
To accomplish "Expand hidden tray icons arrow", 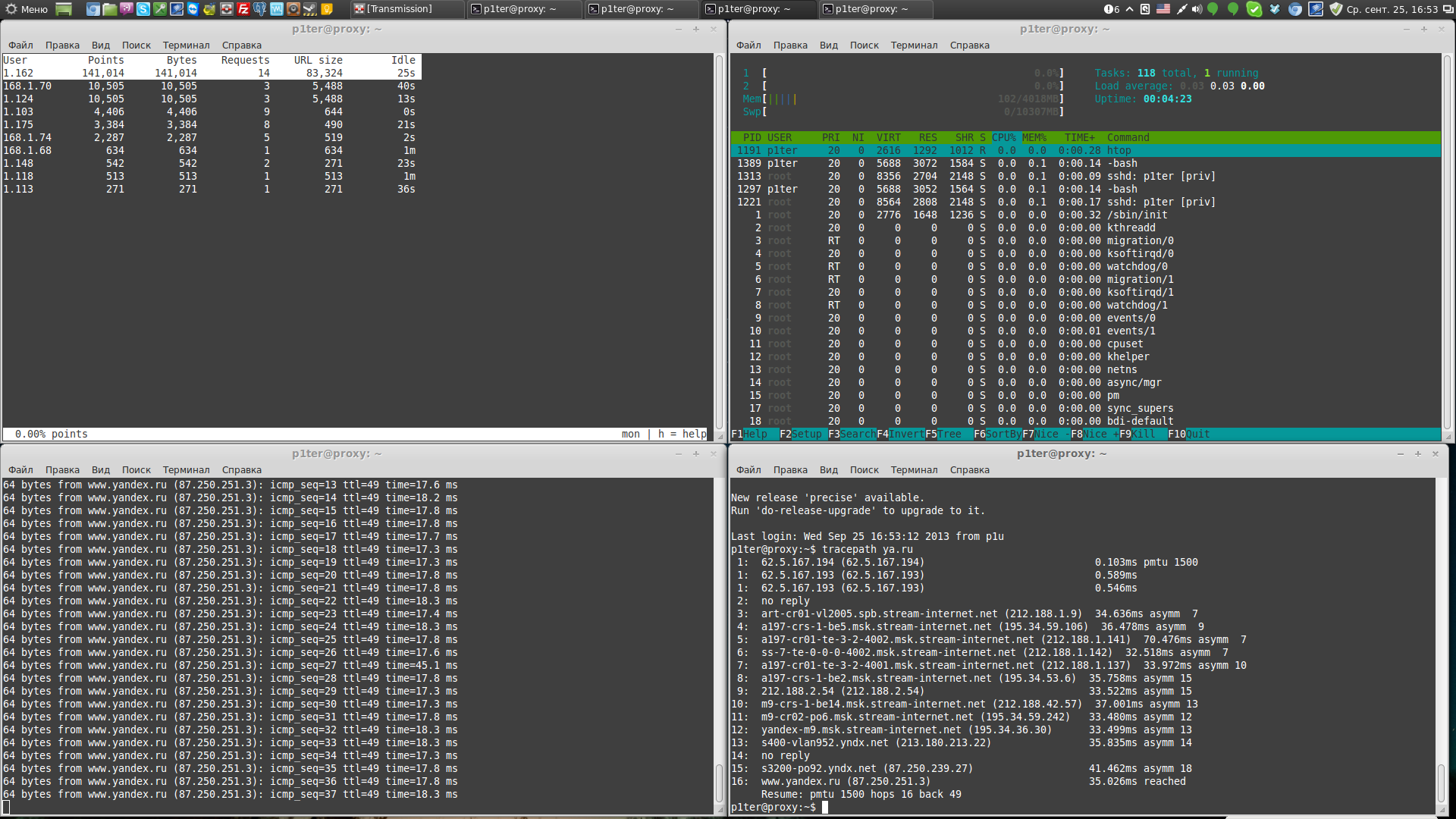I will coord(1129,9).
